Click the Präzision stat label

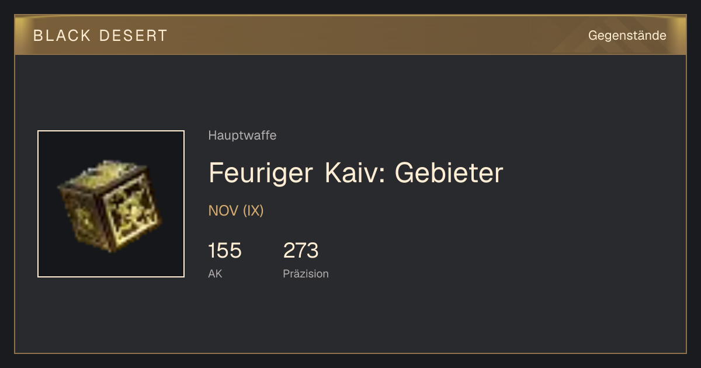click(306, 273)
